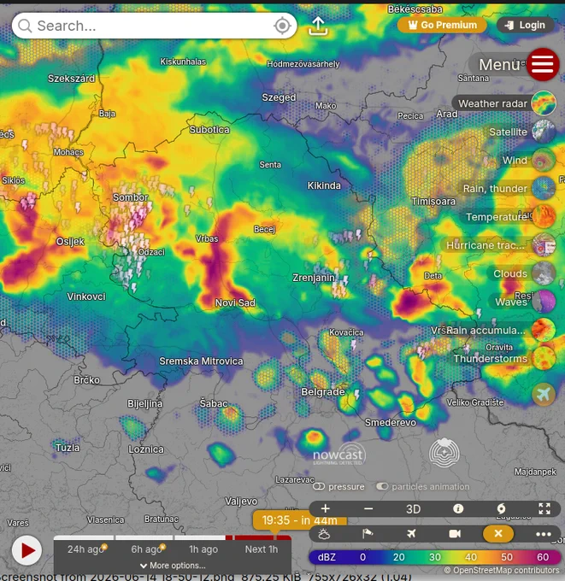Click the Tuzla city label

68,448
